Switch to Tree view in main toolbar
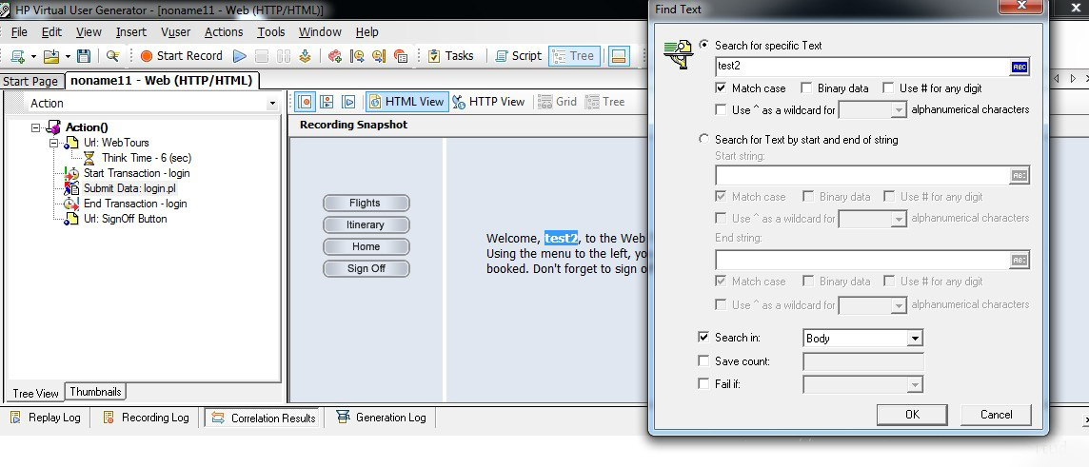1089x467 pixels. (574, 56)
